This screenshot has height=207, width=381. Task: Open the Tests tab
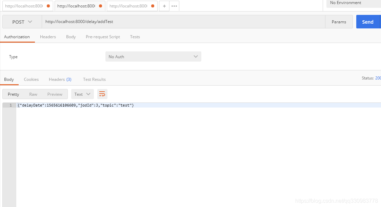pos(135,37)
